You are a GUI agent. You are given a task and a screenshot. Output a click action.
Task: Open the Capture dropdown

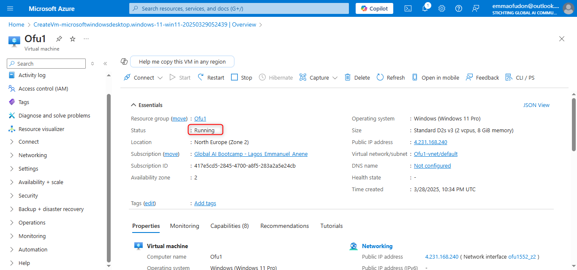318,78
